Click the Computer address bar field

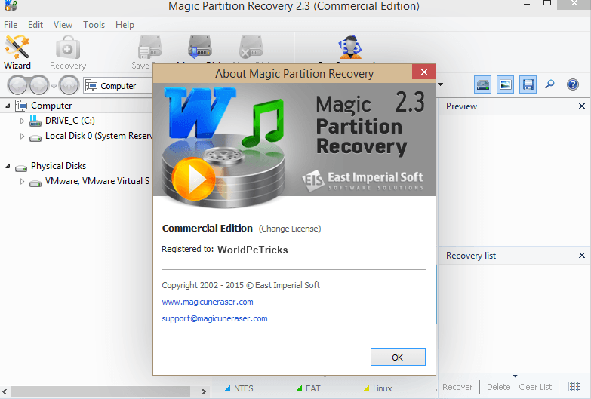[x=118, y=86]
